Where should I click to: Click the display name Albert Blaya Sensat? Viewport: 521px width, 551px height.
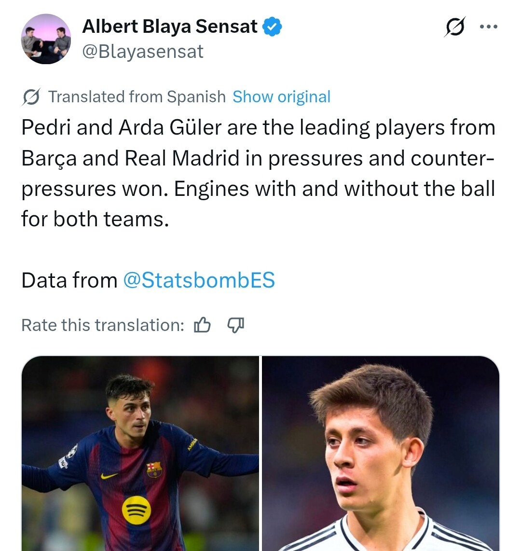(x=170, y=27)
